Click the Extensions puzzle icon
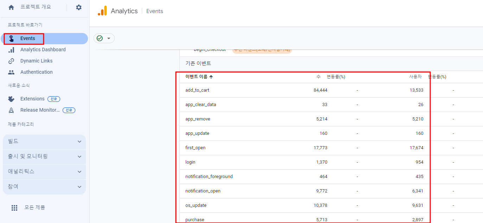 coord(11,99)
